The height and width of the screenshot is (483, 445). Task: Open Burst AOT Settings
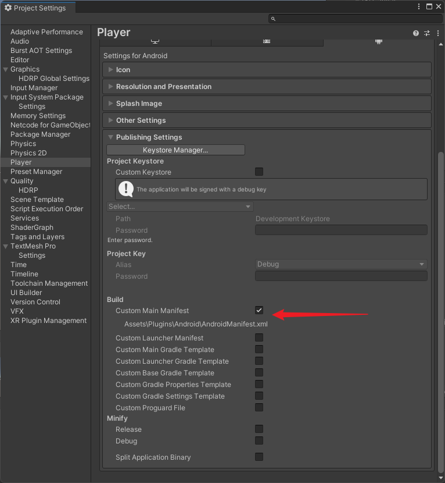point(41,51)
